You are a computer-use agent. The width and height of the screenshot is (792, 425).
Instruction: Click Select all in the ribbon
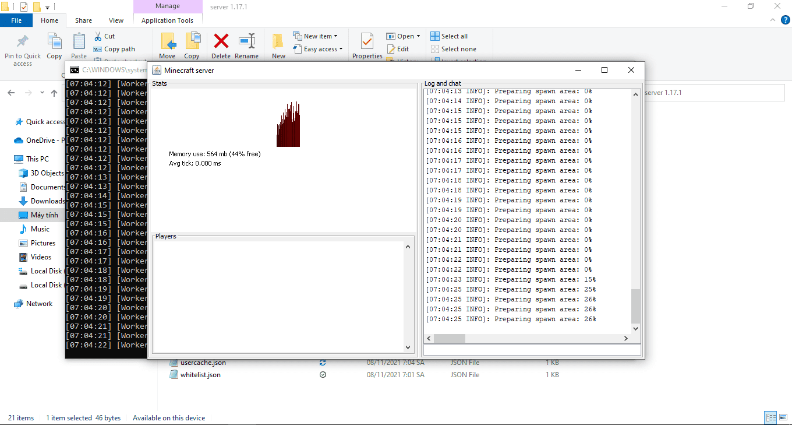449,36
